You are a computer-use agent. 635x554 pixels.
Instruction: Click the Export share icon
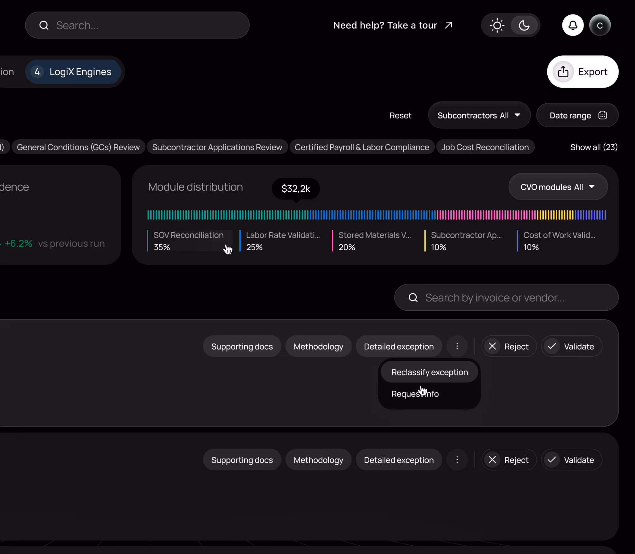click(x=563, y=72)
